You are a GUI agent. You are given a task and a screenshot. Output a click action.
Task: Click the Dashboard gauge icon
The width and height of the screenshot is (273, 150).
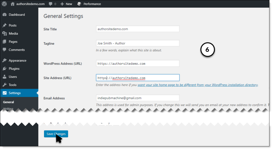(x=5, y=15)
